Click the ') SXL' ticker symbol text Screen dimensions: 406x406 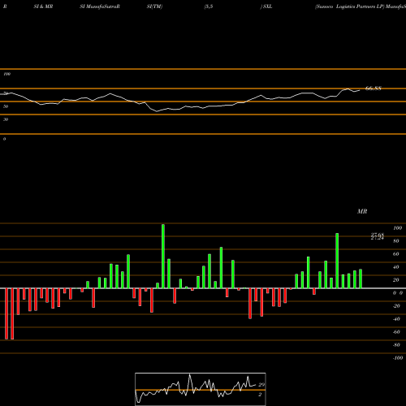coord(266,6)
